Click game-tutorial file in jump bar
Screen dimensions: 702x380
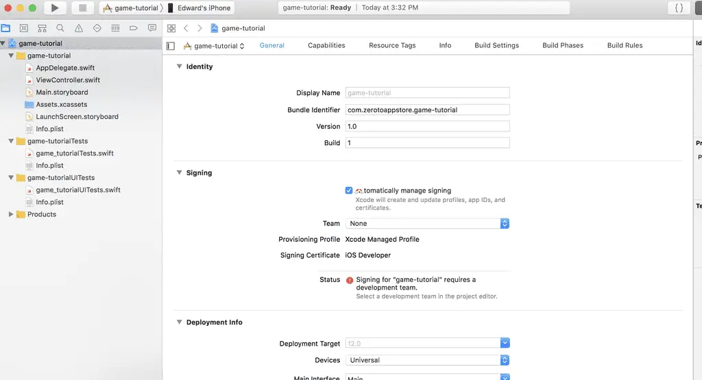tap(238, 28)
